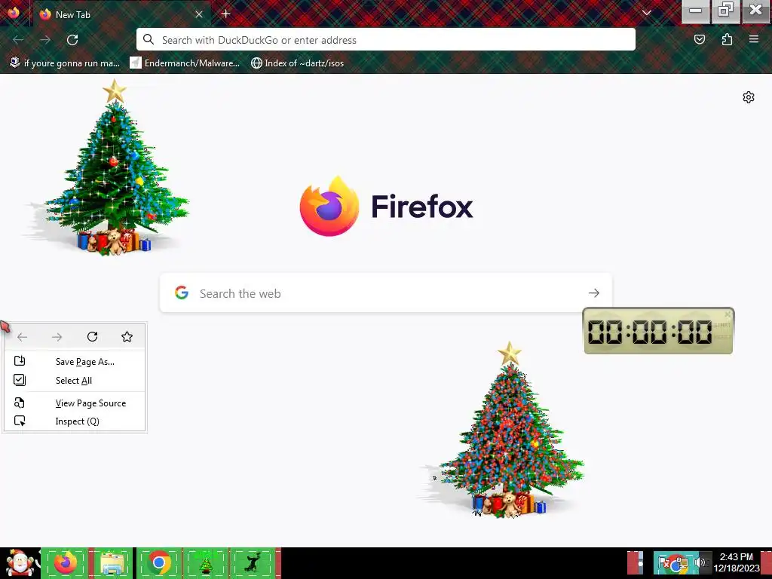Open the Endermanch/Malware bookmark
The height and width of the screenshot is (579, 772).
[x=185, y=63]
